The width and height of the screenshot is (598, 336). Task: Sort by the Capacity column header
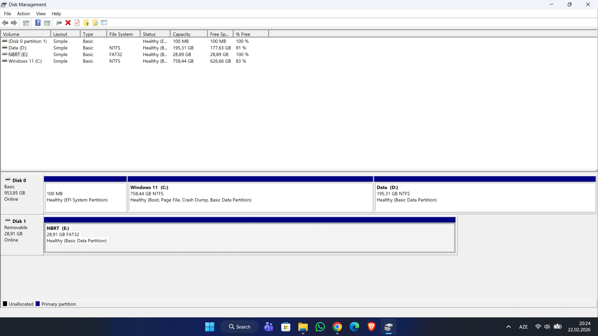point(189,34)
